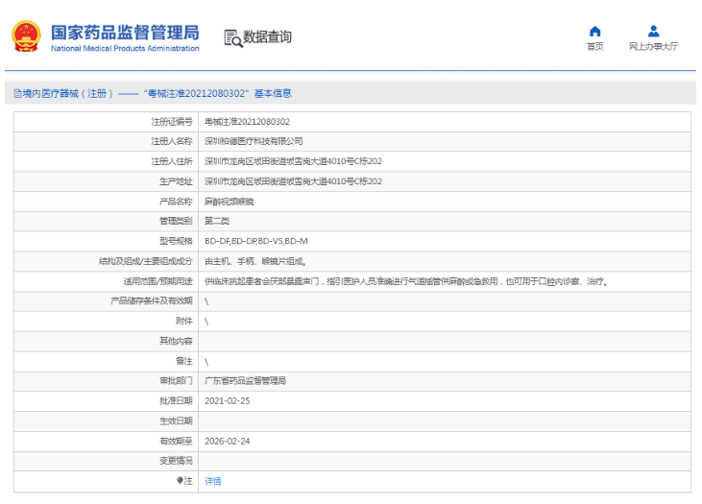702x504 pixels.
Task: Click the 注册人名称 label
Action: tap(172, 141)
